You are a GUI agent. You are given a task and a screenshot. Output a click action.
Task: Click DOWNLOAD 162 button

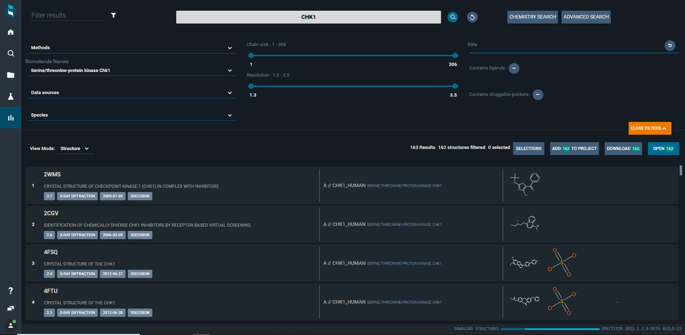[623, 149]
